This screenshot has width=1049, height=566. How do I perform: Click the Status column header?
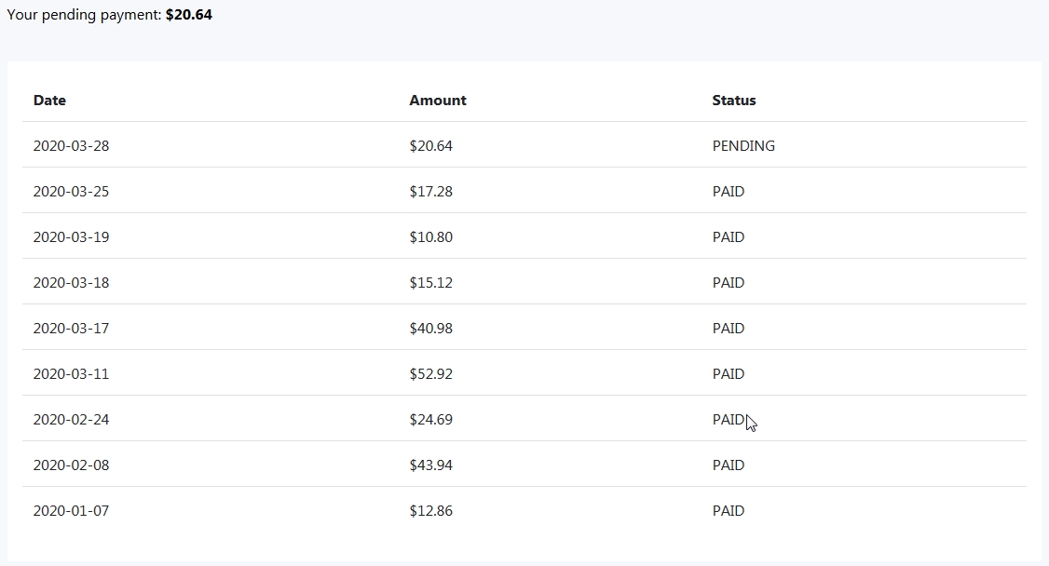pos(734,101)
